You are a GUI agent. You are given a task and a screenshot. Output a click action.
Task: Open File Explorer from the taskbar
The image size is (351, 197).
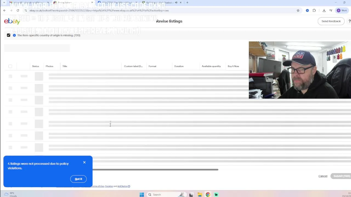(x=200, y=195)
